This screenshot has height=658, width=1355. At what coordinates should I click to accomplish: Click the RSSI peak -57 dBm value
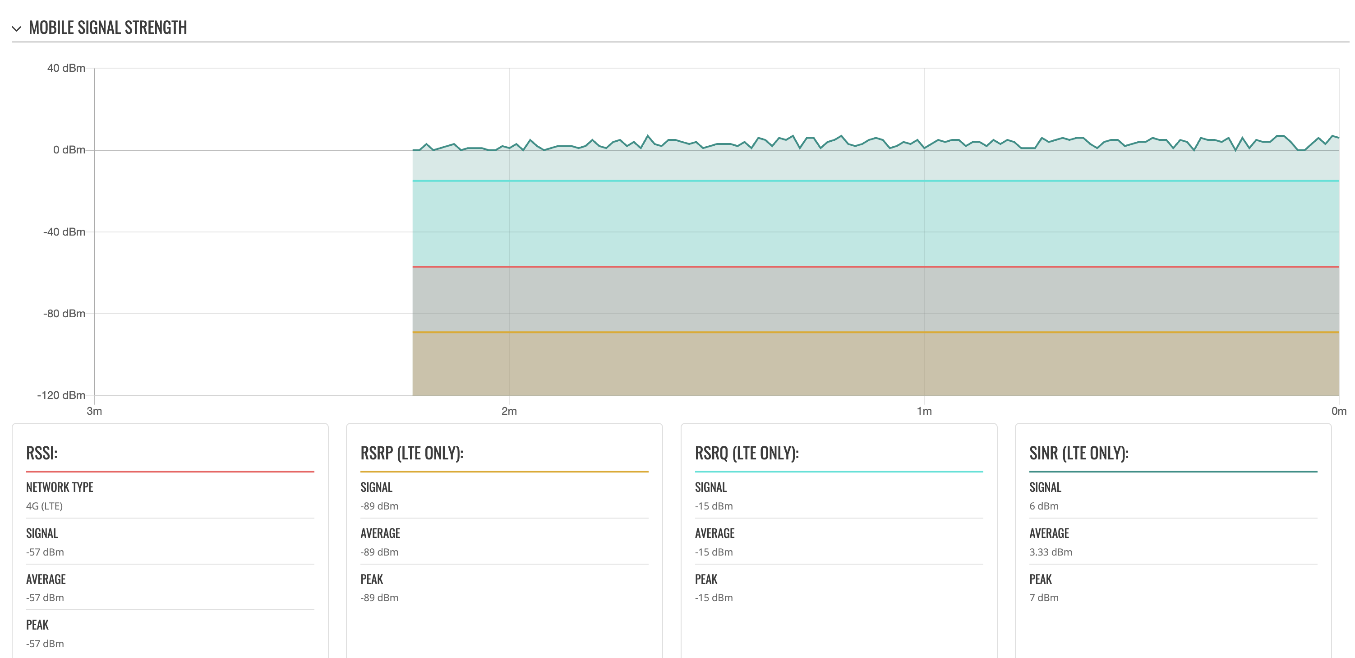45,644
